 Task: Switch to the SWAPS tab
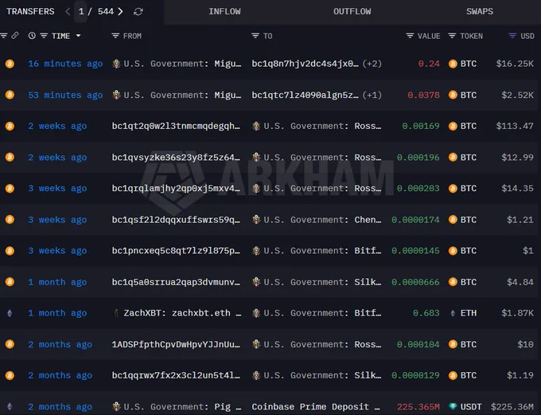480,11
